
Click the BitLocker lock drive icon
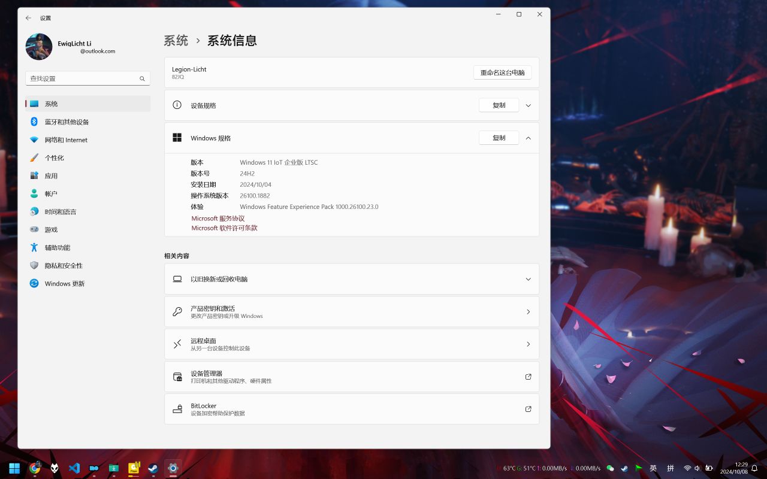[177, 409]
